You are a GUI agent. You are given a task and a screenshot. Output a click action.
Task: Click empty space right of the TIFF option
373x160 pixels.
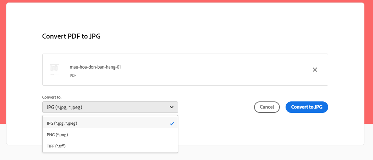[x=125, y=146]
